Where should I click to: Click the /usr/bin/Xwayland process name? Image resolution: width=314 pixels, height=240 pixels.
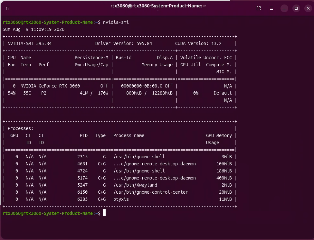(135, 185)
